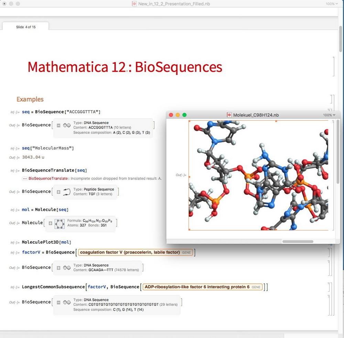Select the Slide 4 of 15 tab

(x=26, y=27)
